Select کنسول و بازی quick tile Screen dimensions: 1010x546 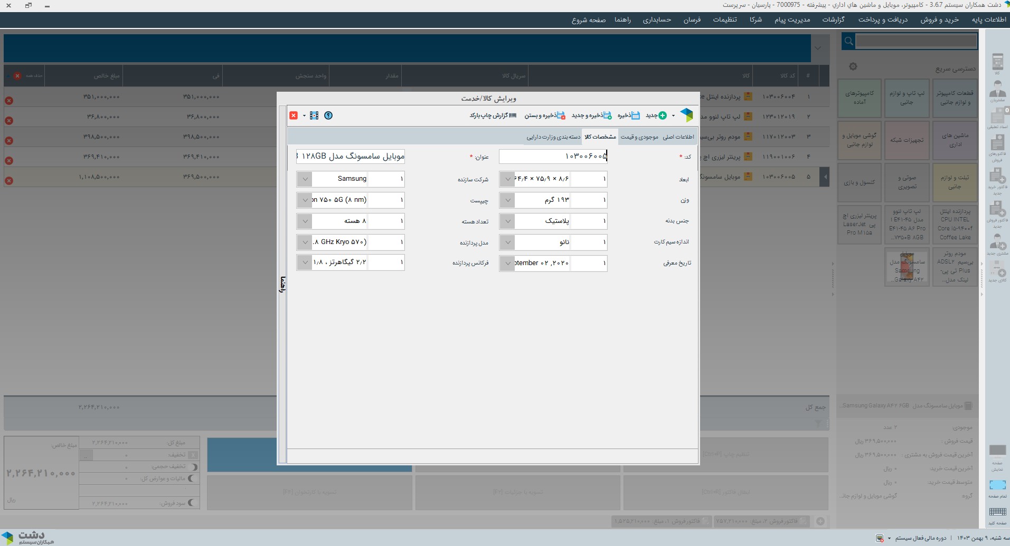(x=859, y=182)
